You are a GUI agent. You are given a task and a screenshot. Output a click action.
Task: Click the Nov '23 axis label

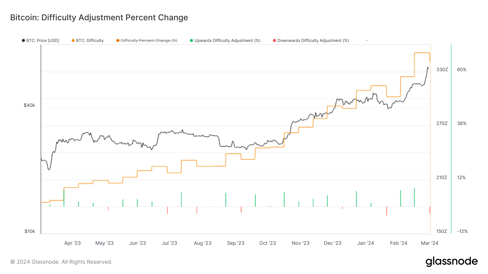pos(300,243)
